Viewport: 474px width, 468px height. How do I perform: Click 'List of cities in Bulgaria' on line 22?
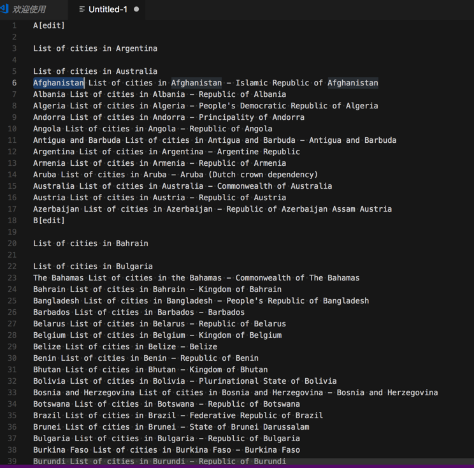point(93,267)
